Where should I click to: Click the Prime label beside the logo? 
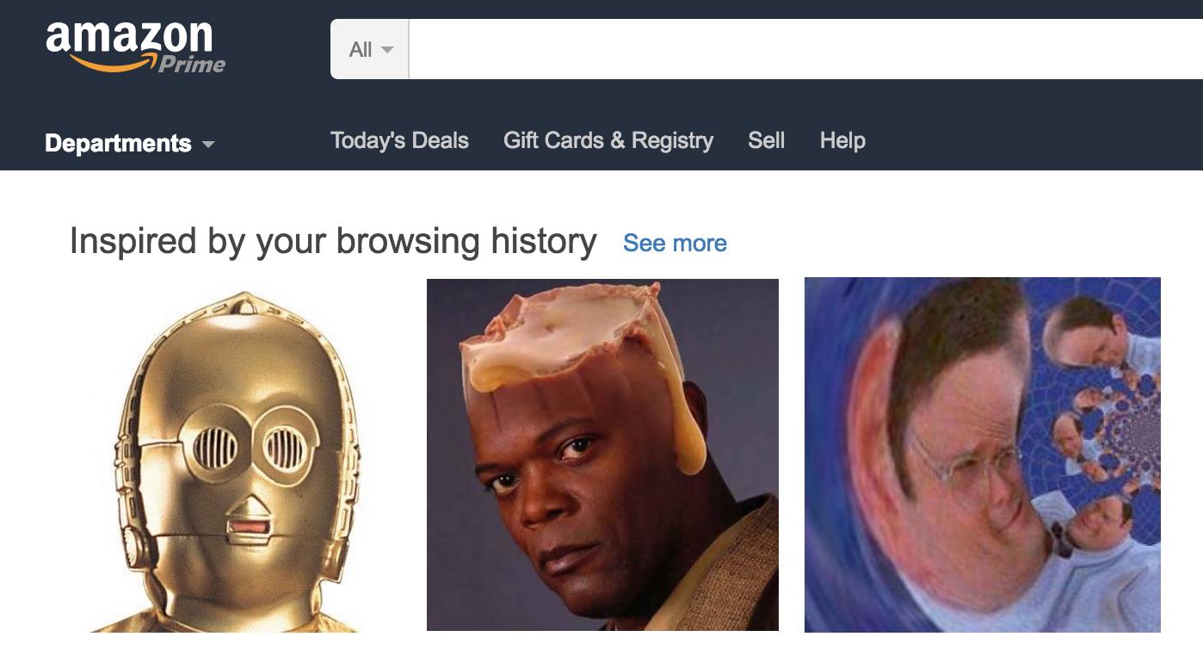(x=192, y=64)
